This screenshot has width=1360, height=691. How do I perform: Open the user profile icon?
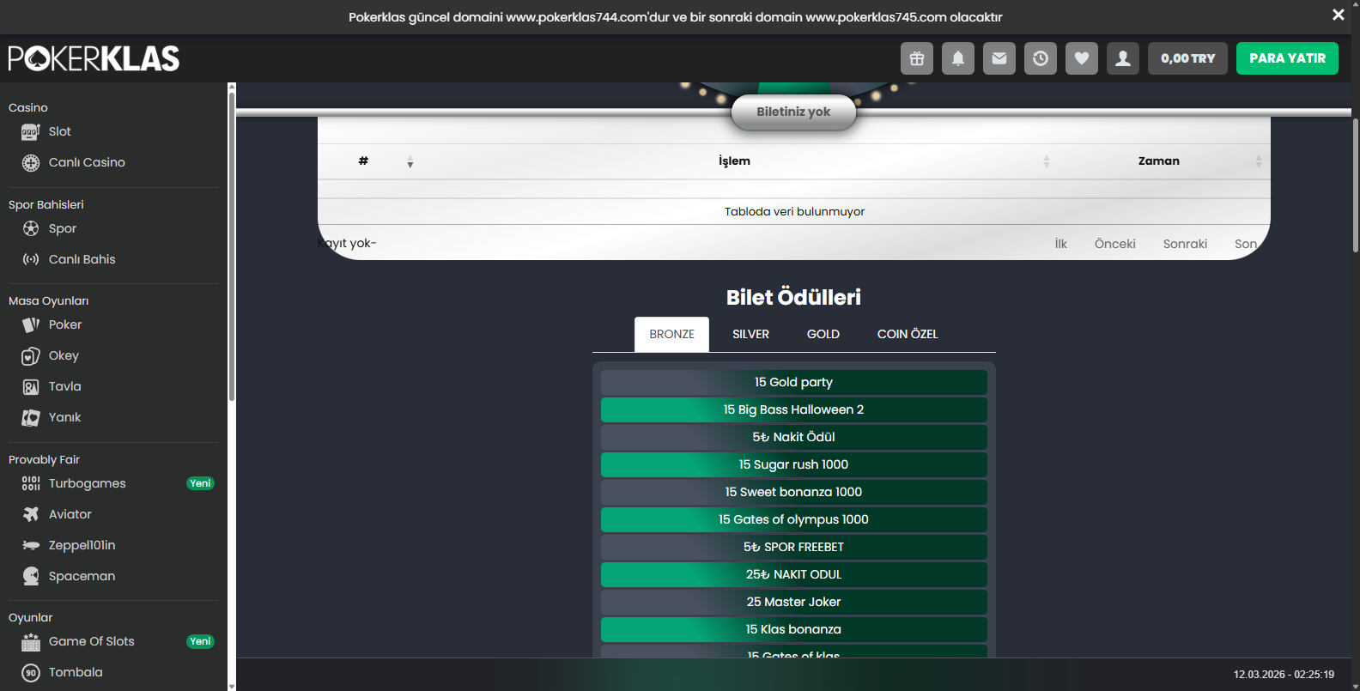point(1122,58)
